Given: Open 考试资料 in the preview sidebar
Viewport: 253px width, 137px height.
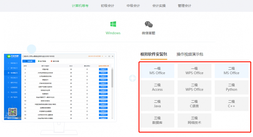Looking at the screenshot, I should point(13,92).
